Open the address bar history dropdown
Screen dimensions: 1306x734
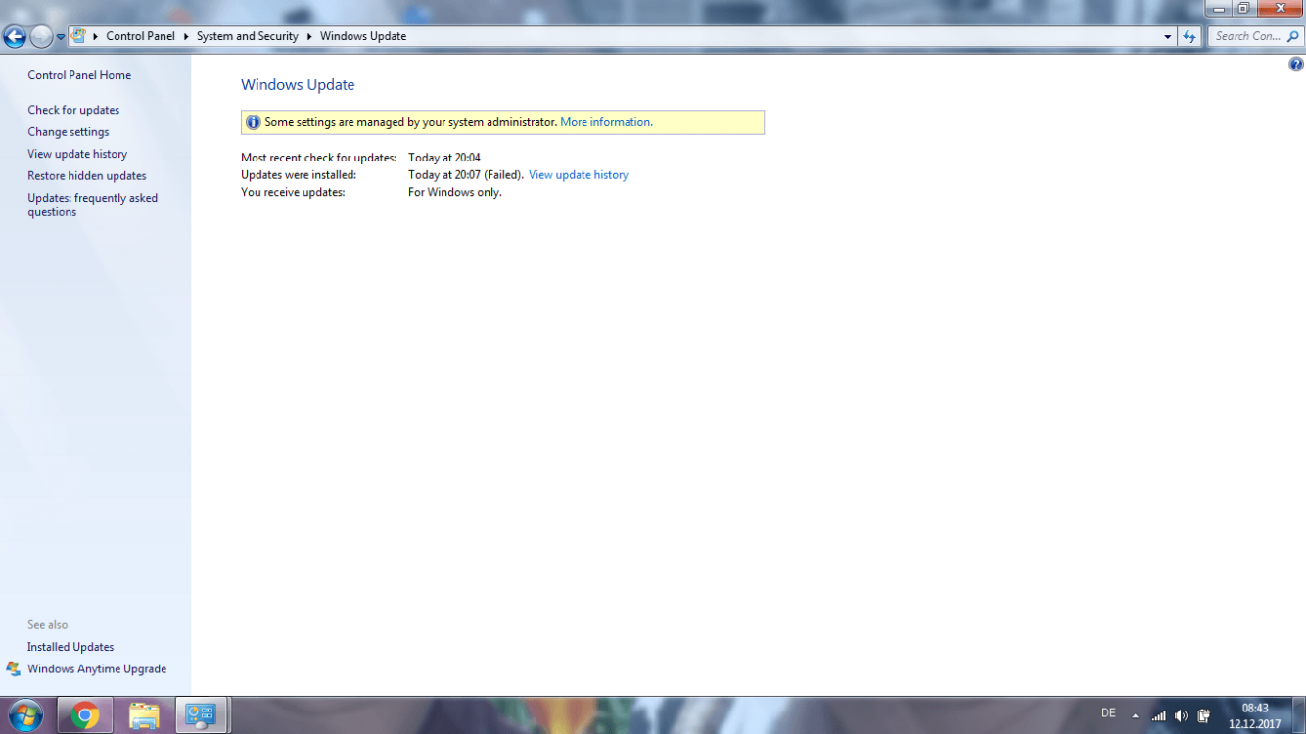pyautogui.click(x=1167, y=36)
